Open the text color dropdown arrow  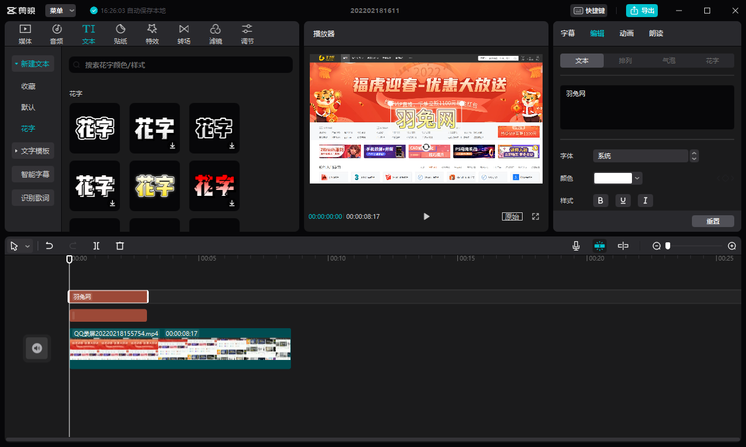point(638,178)
